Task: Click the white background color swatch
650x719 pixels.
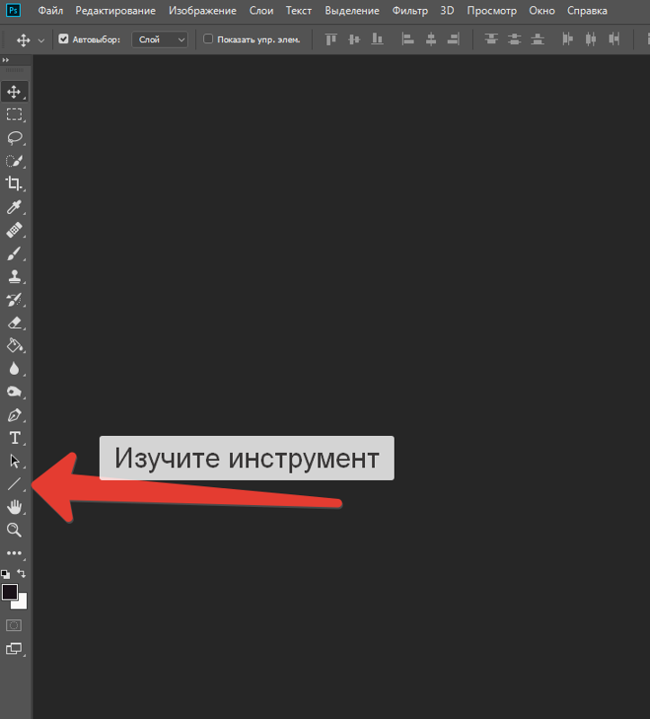Action: click(x=21, y=603)
